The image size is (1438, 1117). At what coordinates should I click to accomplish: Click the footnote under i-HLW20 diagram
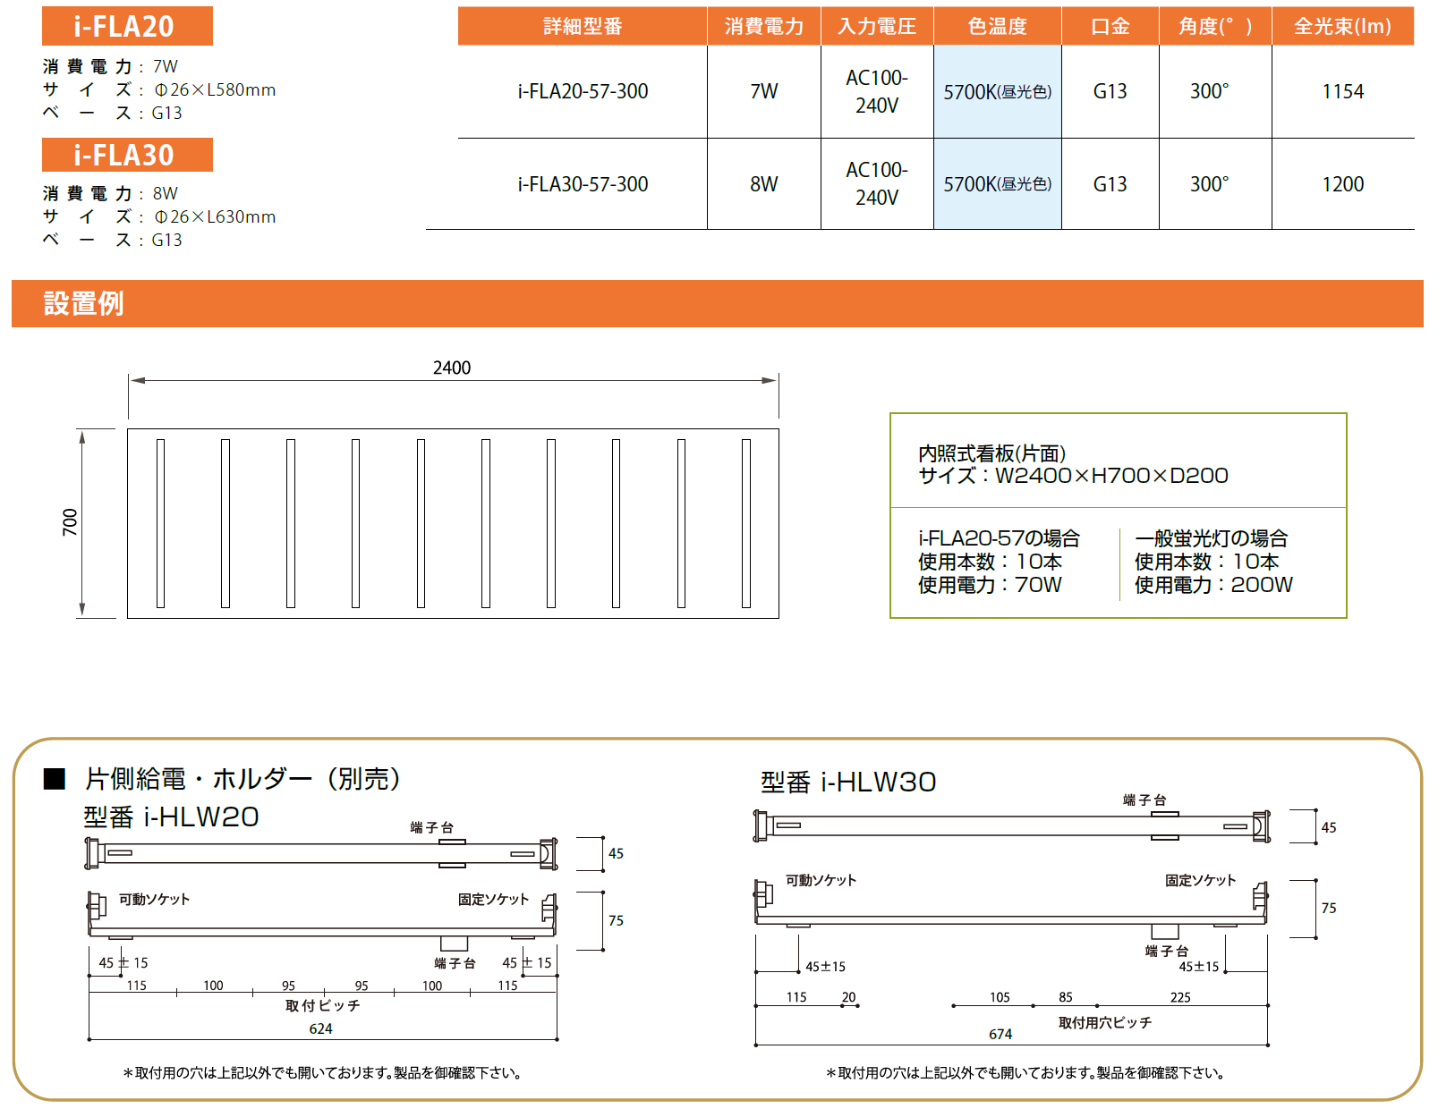pyautogui.click(x=323, y=1072)
